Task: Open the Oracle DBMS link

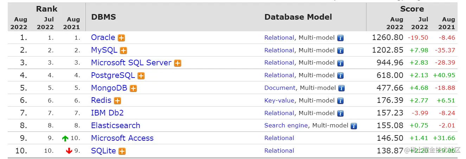Action: point(103,37)
